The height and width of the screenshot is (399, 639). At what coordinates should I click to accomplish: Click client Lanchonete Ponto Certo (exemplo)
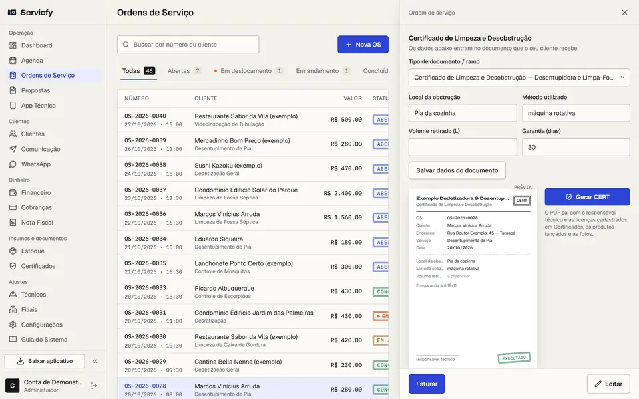(x=244, y=263)
